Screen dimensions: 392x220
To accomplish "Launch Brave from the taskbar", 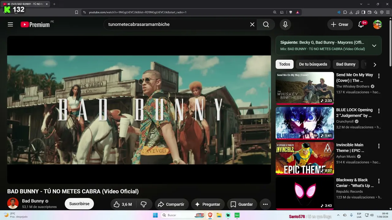I will [x=210, y=215].
